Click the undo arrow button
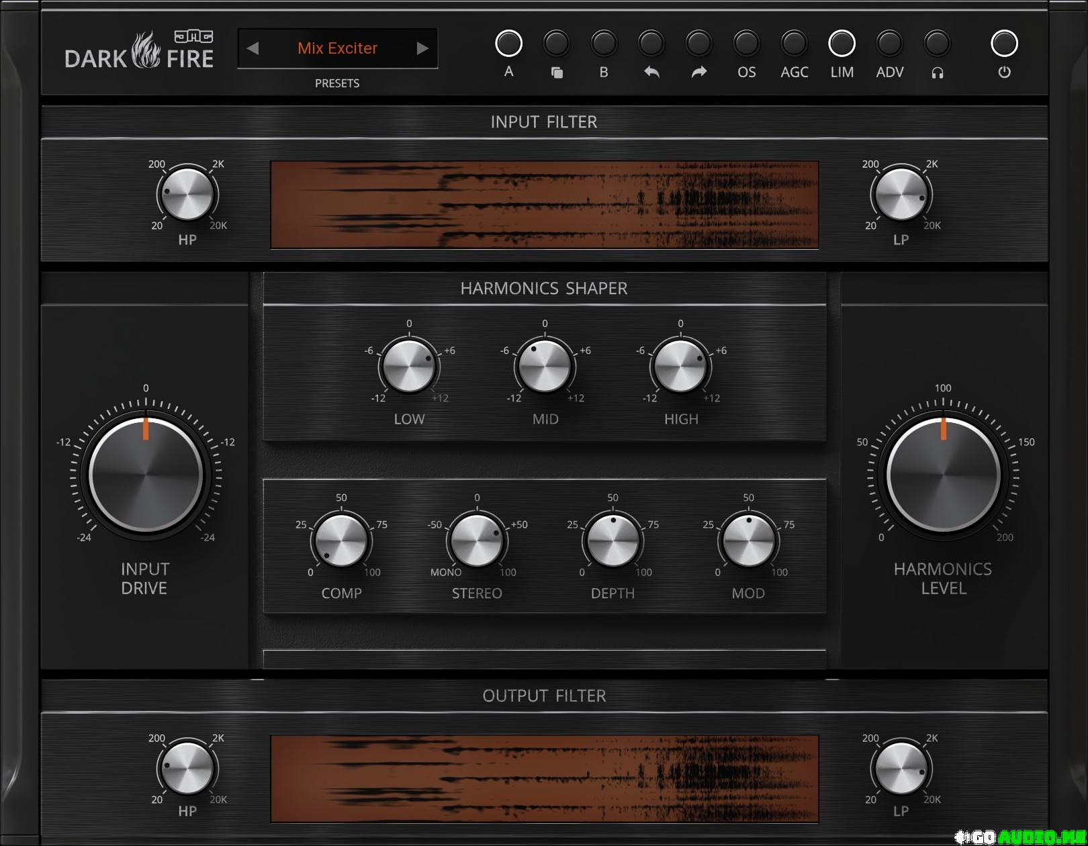The height and width of the screenshot is (846, 1088). pyautogui.click(x=651, y=44)
